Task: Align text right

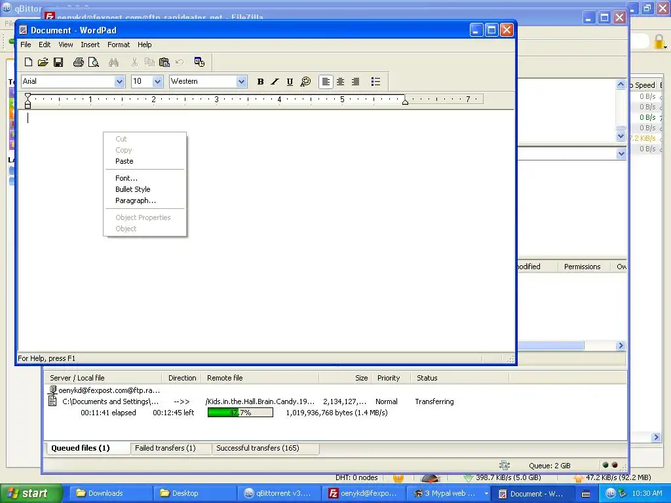Action: [356, 82]
